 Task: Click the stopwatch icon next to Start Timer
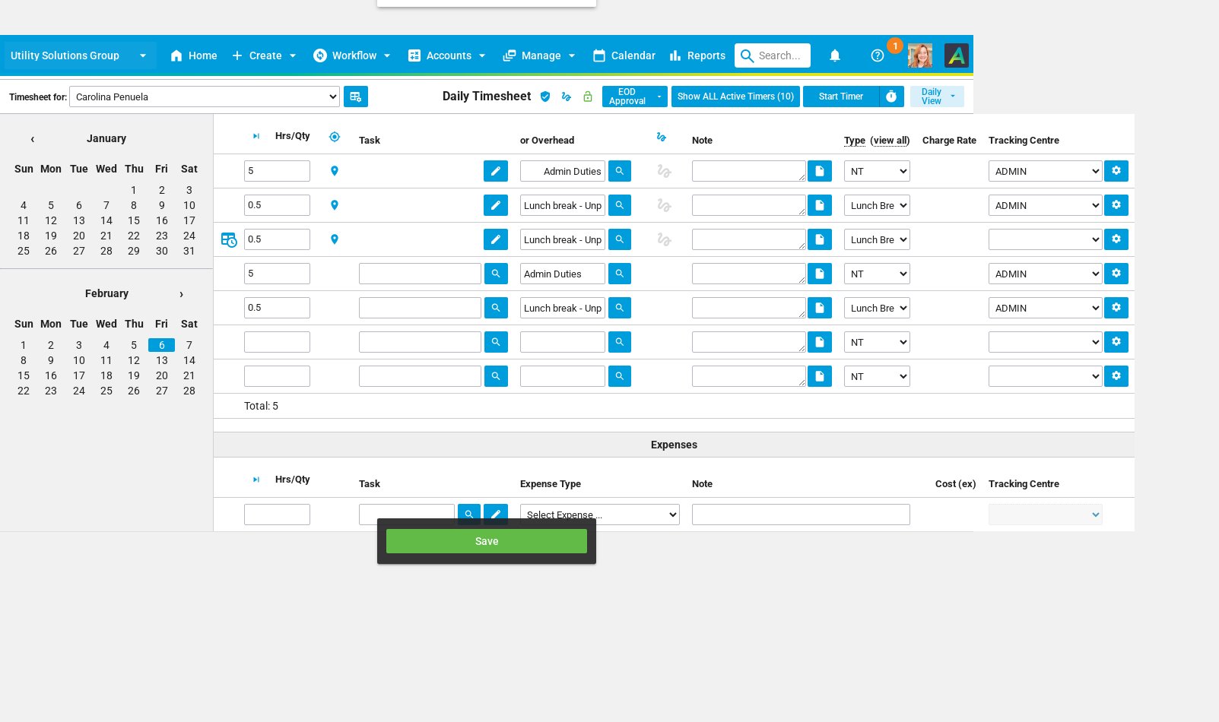coord(891,97)
